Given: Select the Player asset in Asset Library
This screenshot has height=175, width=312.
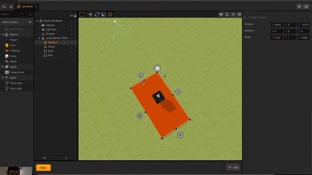Looking at the screenshot, I should (x=14, y=40).
